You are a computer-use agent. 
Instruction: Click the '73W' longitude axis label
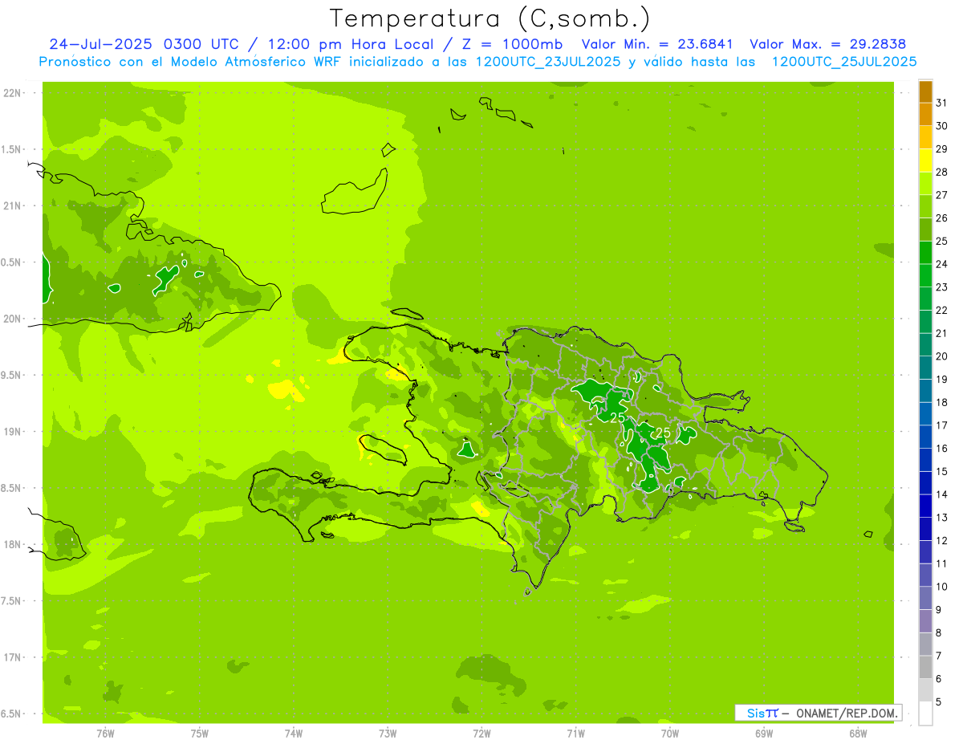pyautogui.click(x=388, y=734)
